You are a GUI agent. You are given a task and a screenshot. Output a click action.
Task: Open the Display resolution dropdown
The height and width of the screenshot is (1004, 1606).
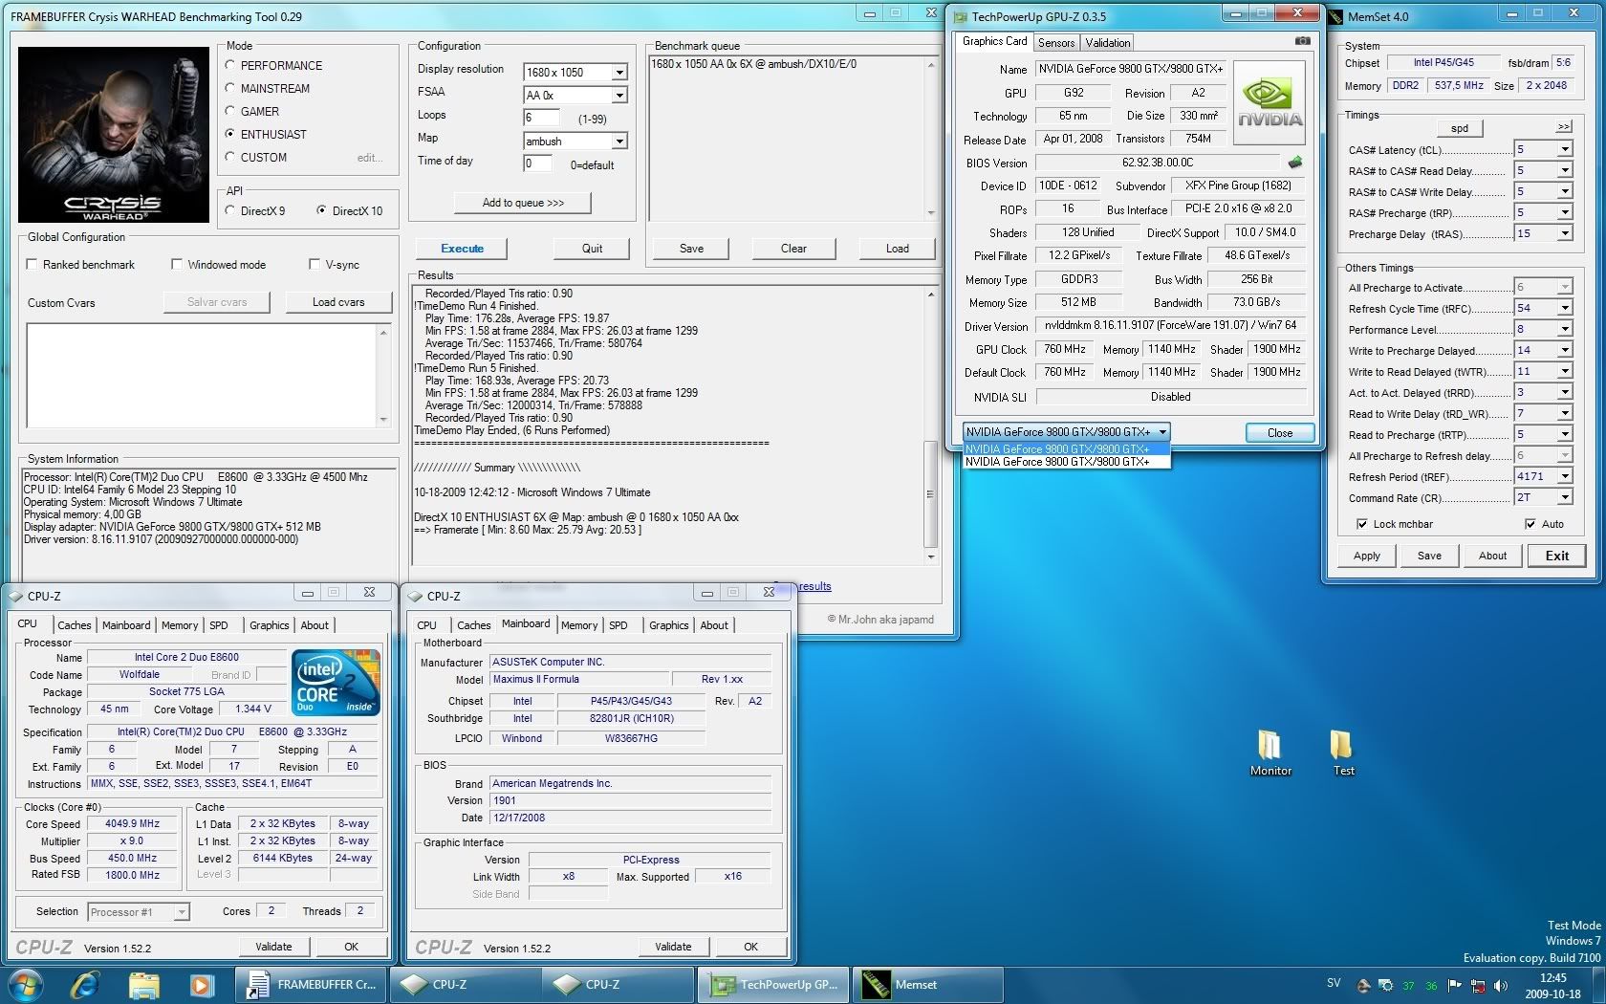pyautogui.click(x=619, y=73)
